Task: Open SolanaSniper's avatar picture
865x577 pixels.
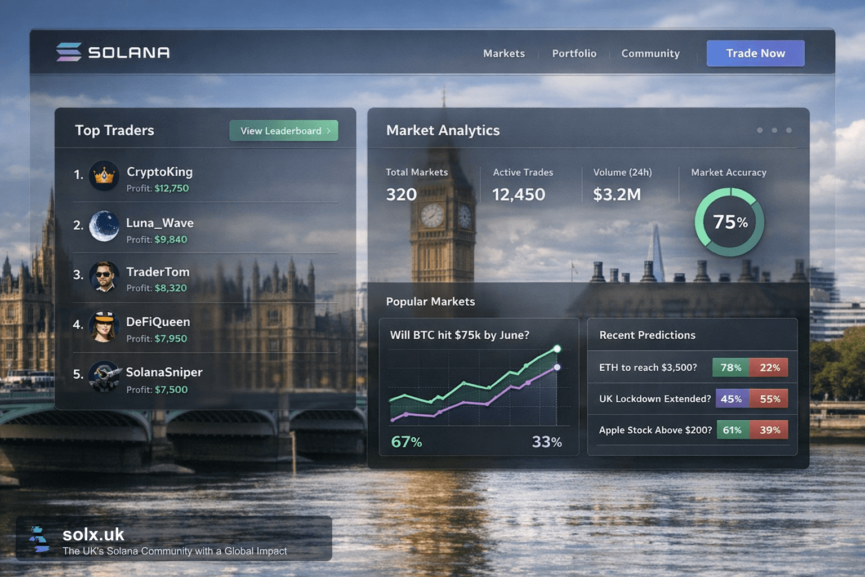Action: tap(105, 376)
